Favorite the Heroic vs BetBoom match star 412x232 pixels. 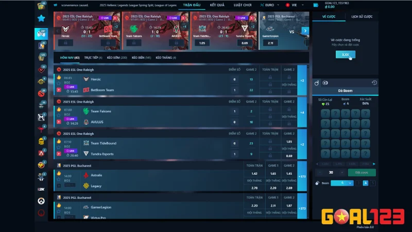point(59,84)
